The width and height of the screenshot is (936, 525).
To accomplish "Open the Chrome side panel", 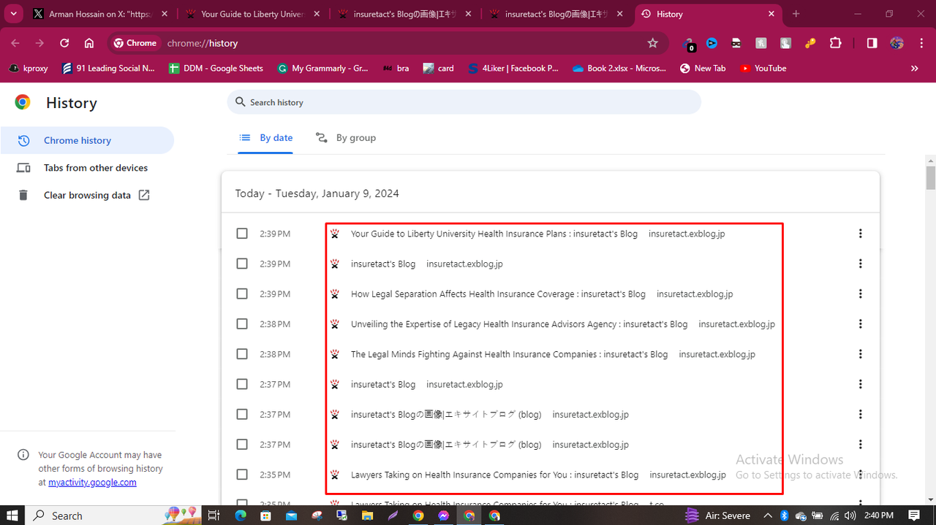I will [872, 43].
